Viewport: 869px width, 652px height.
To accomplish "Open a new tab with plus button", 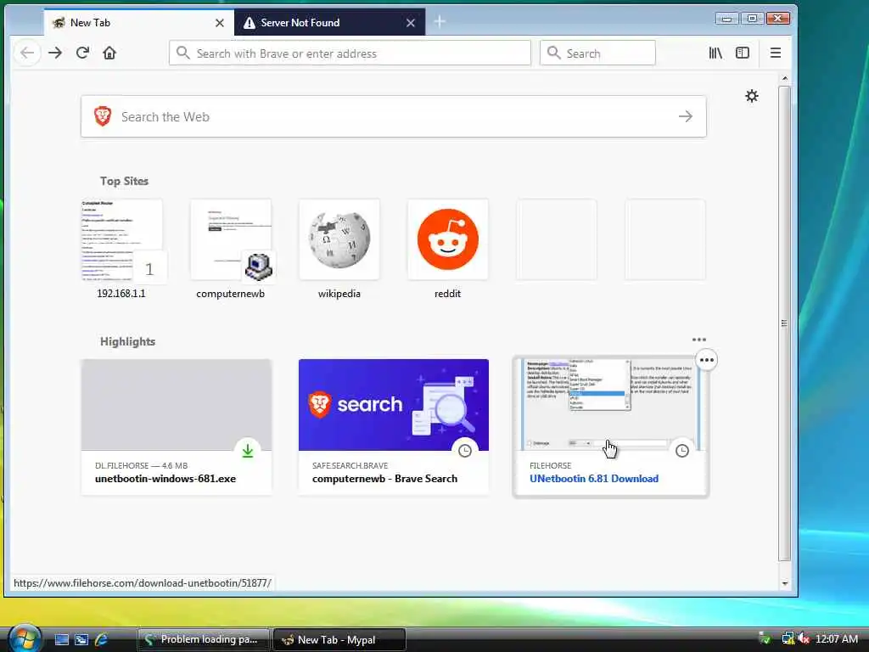I will click(440, 21).
